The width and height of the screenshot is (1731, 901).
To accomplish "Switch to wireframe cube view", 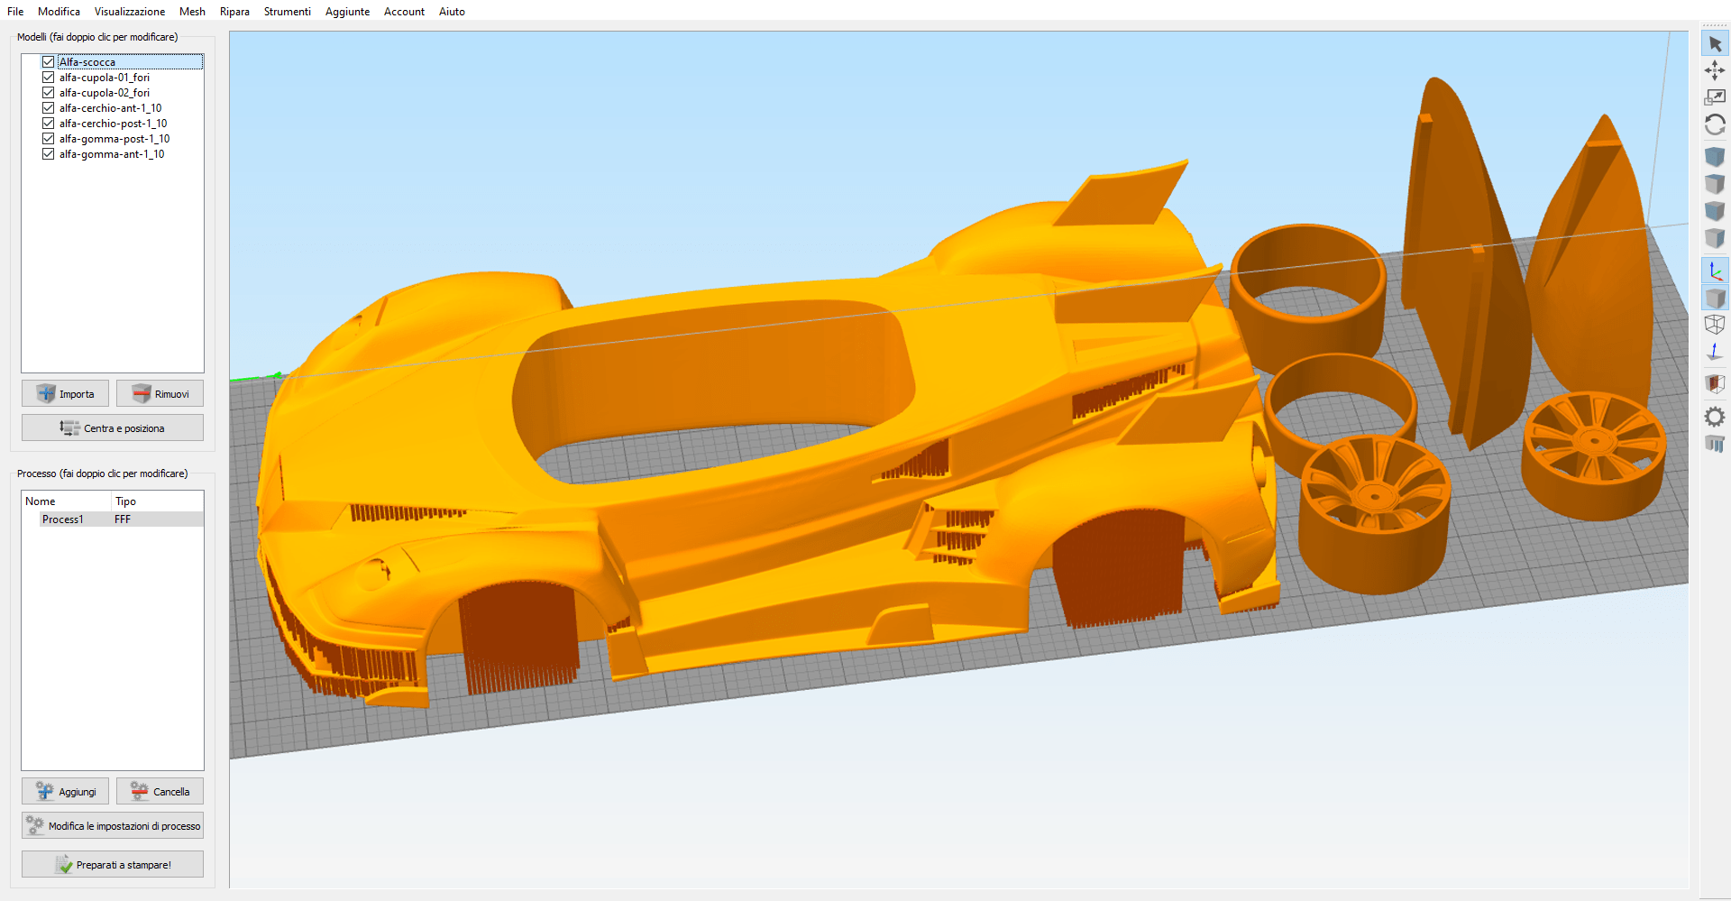I will click(x=1715, y=325).
